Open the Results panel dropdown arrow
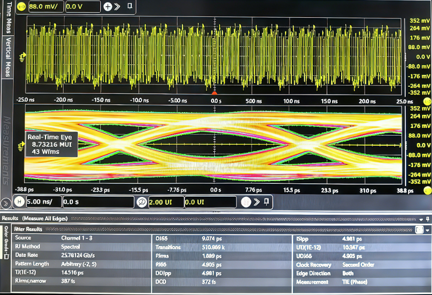 point(422,219)
